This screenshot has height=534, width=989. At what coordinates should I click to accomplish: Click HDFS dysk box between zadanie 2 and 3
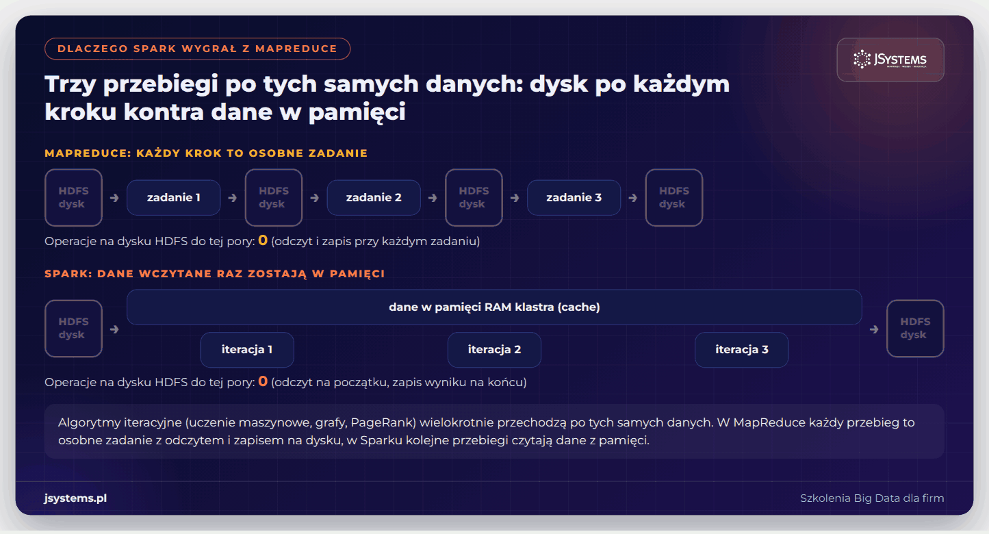[x=474, y=198]
